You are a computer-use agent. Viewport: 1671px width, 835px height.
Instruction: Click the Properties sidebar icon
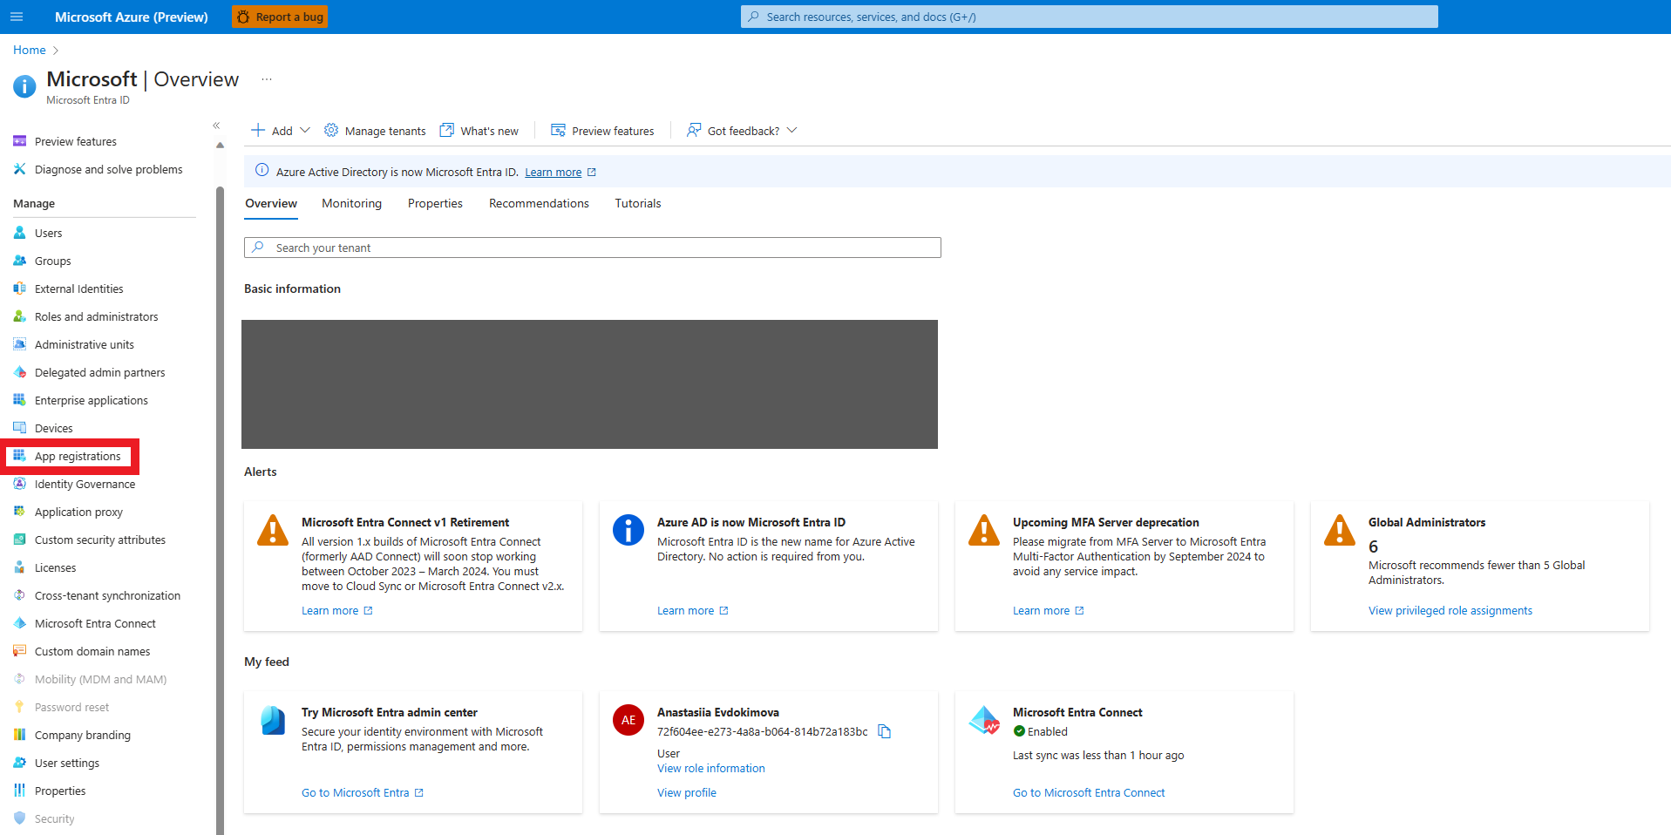(x=19, y=791)
